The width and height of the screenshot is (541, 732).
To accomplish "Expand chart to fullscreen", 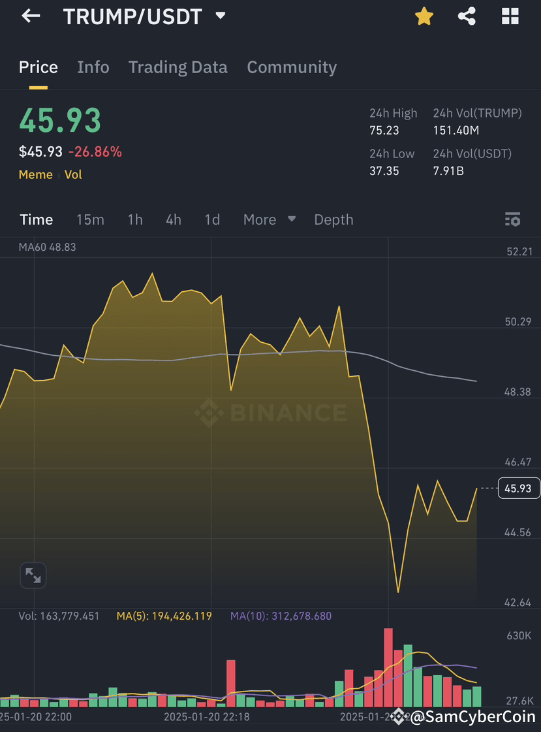I will 33,575.
